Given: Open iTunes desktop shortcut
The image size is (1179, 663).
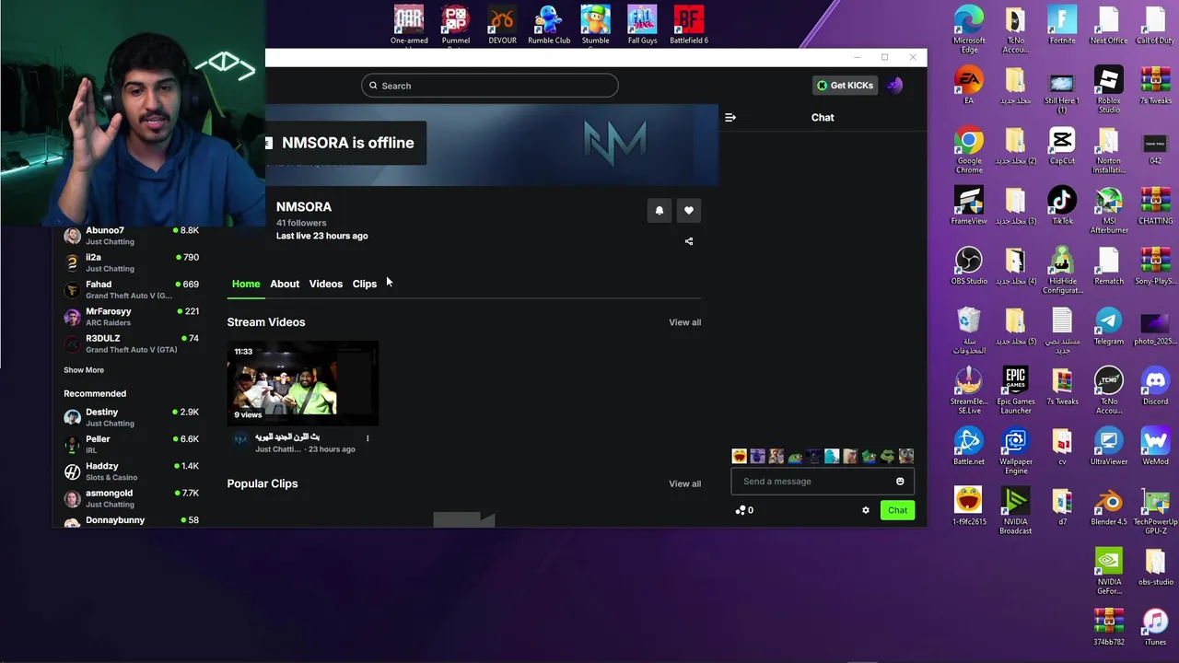Looking at the screenshot, I should coord(1155,627).
